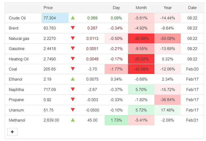Click the red down arrow in Gasoline row
Screen dimensions: 206x141
(73, 48)
